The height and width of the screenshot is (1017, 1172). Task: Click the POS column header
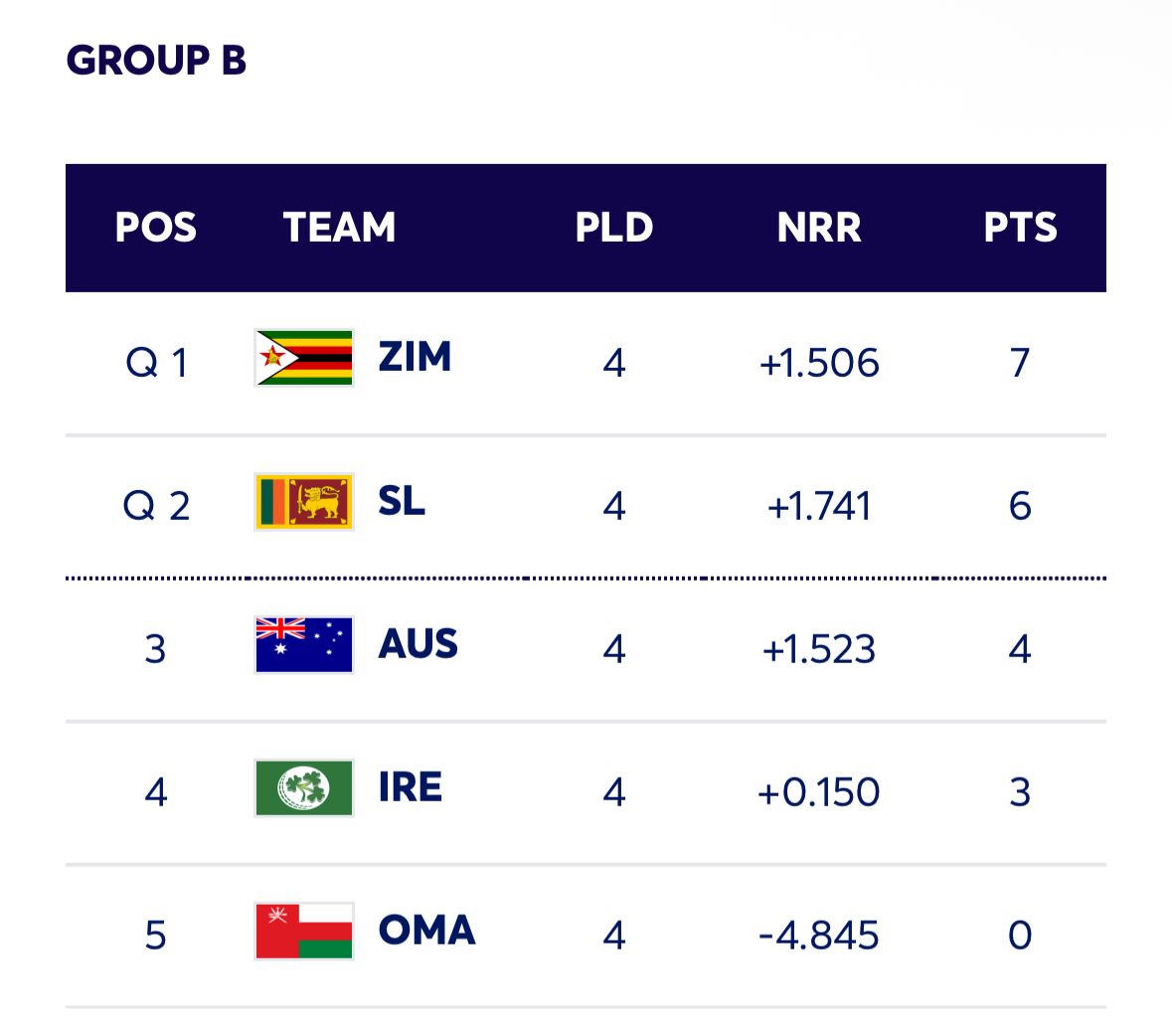pyautogui.click(x=155, y=228)
